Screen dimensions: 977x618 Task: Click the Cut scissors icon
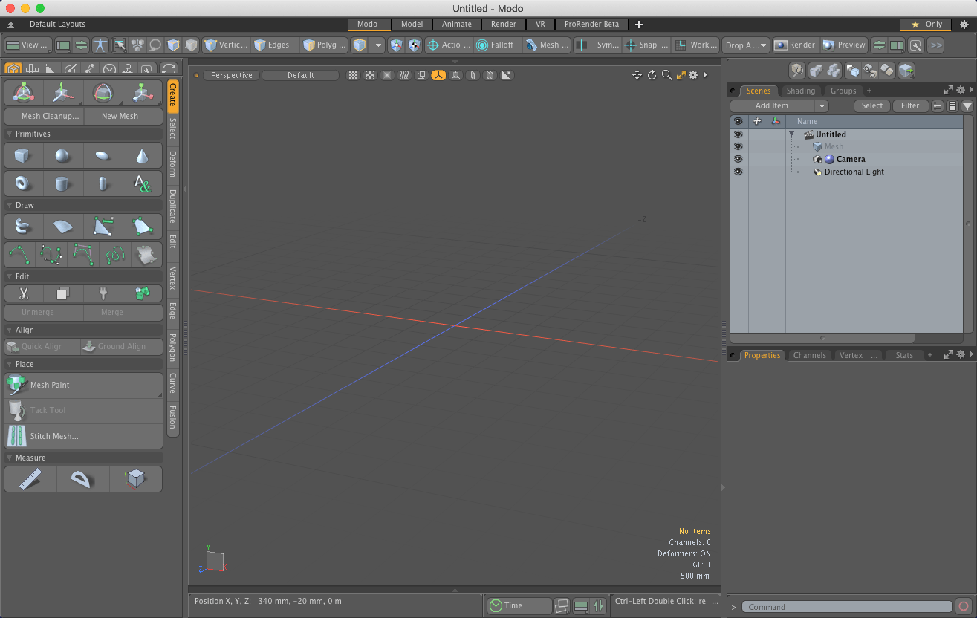coord(23,293)
